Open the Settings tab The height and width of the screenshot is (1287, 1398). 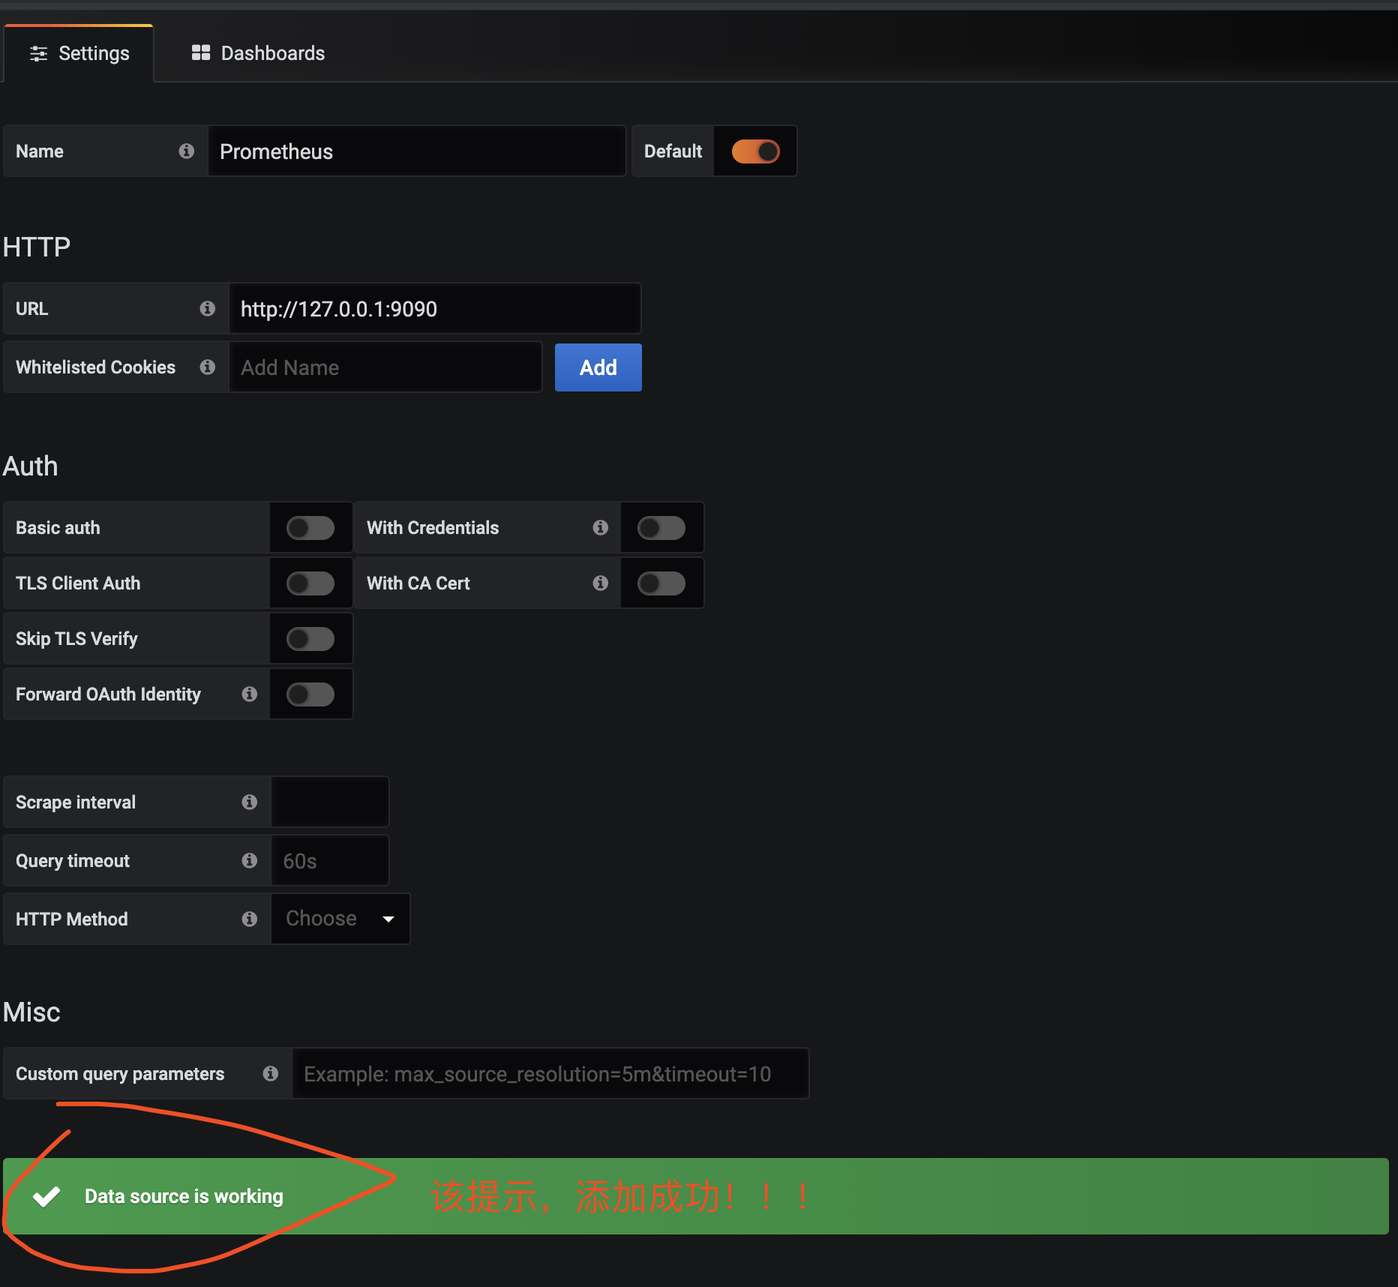point(79,53)
